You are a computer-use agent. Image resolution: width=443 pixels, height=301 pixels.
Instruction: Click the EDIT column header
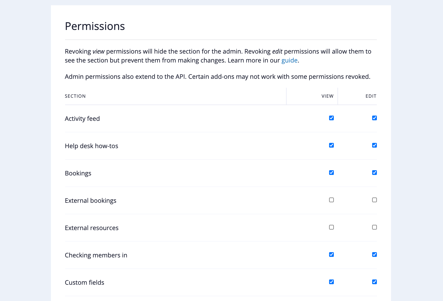click(371, 96)
